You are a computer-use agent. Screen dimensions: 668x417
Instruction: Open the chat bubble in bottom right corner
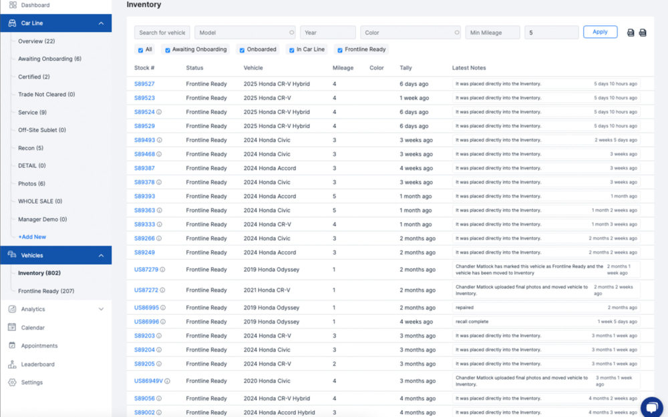pyautogui.click(x=651, y=407)
